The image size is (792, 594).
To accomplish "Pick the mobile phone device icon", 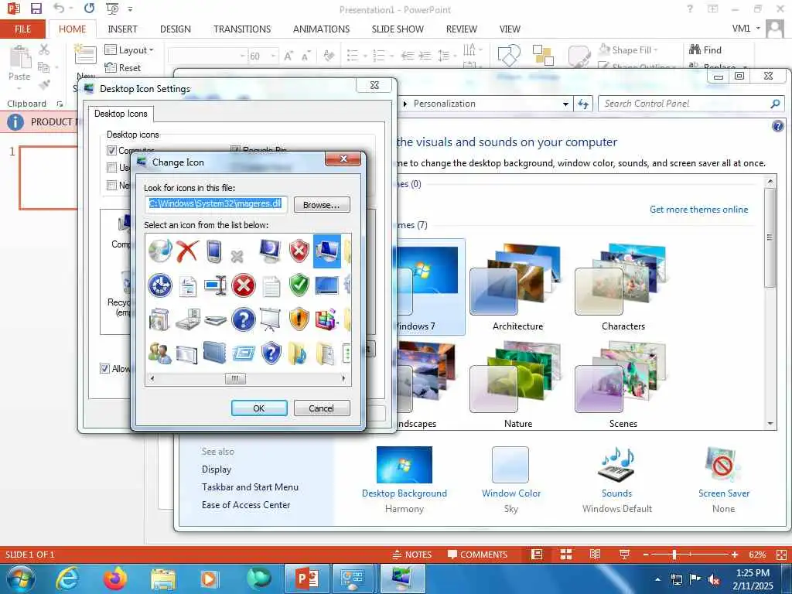I will pos(215,251).
